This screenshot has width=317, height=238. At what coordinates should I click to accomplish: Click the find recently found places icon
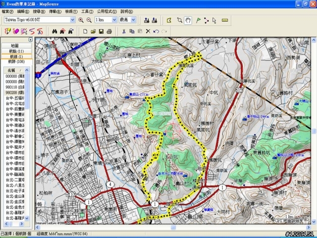pyautogui.click(x=70, y=31)
